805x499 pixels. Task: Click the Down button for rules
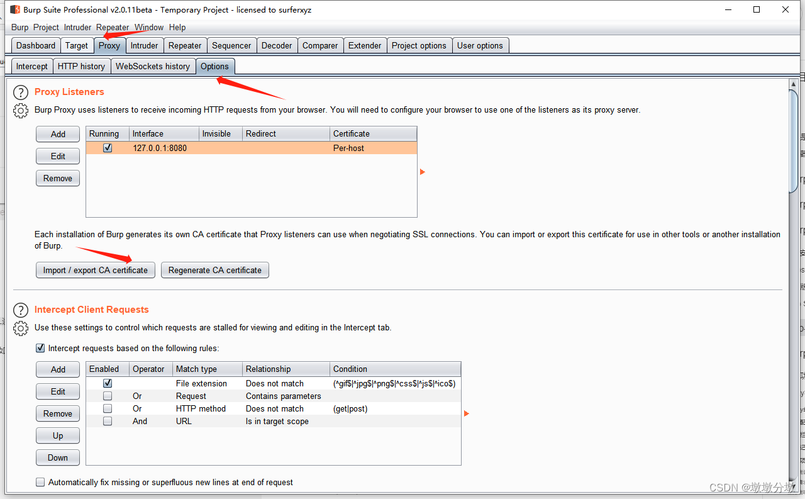58,457
